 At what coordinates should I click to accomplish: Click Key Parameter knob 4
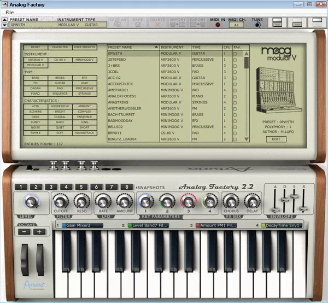point(210,201)
